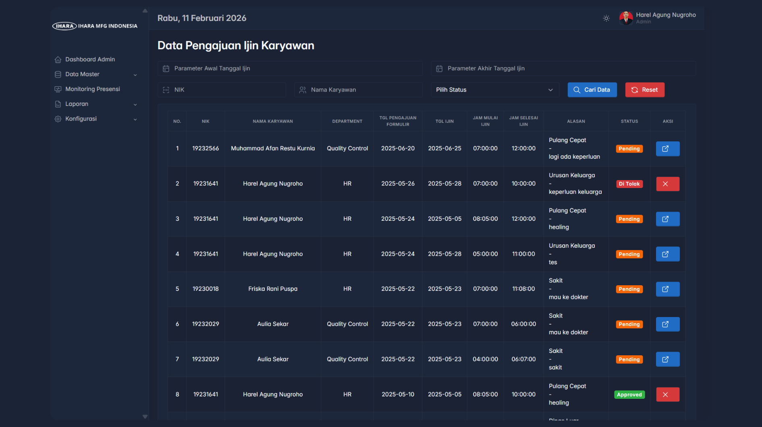Click the TGL IJIN column header

444,121
